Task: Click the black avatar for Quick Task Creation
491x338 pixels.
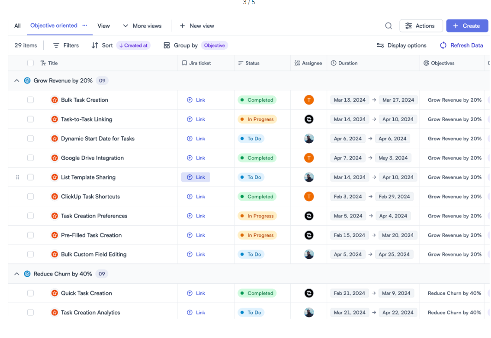Action: [x=309, y=293]
